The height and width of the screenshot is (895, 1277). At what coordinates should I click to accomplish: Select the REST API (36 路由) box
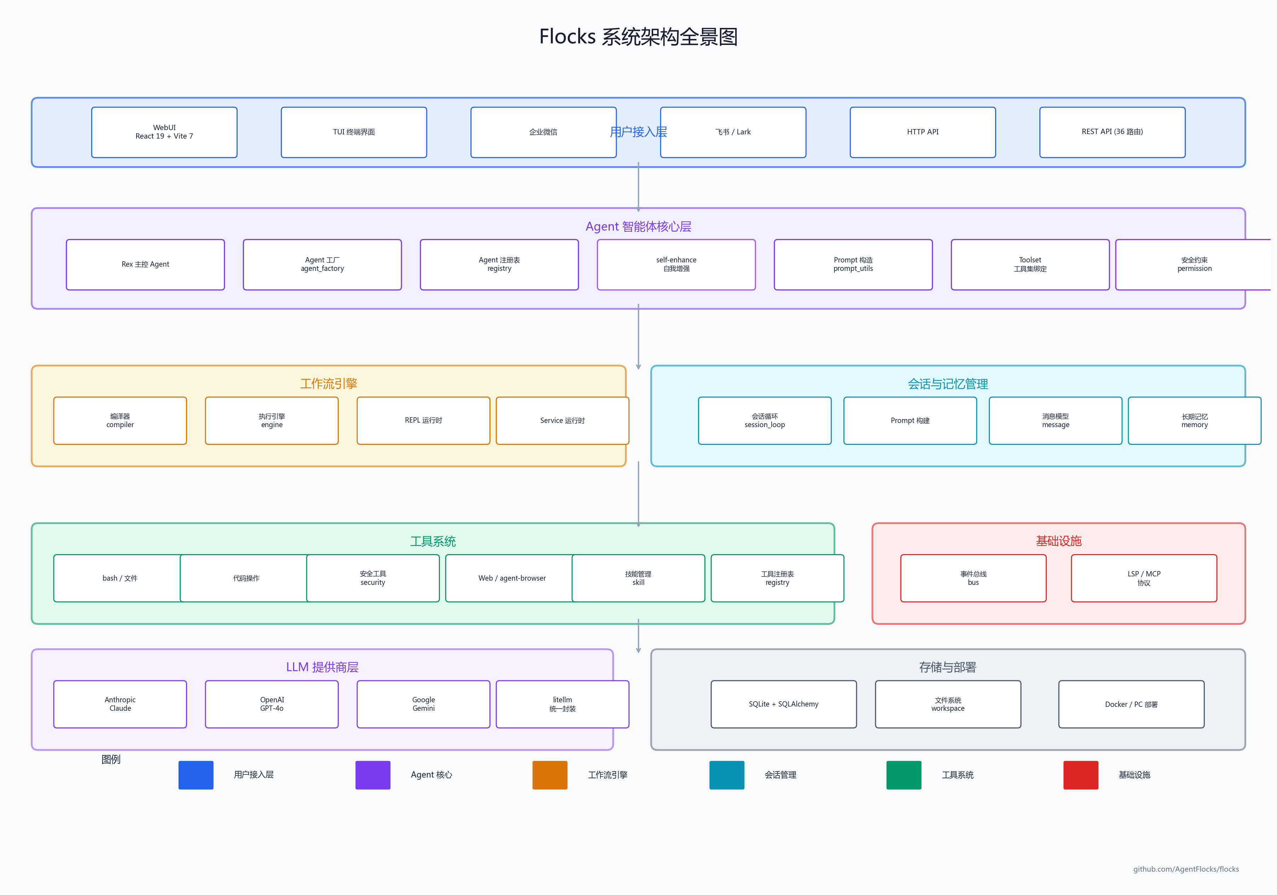click(x=1112, y=132)
